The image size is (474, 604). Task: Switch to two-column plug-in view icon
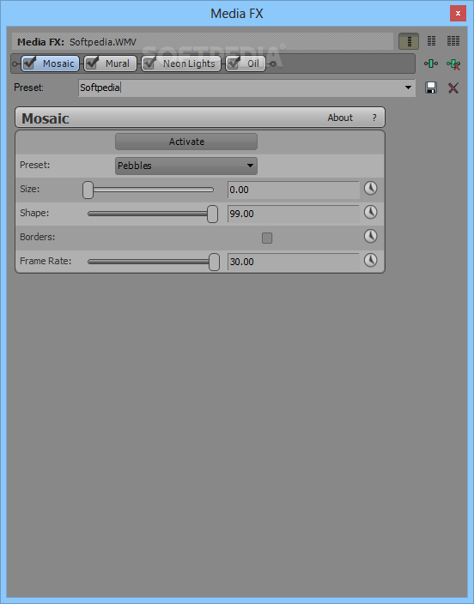[x=431, y=41]
